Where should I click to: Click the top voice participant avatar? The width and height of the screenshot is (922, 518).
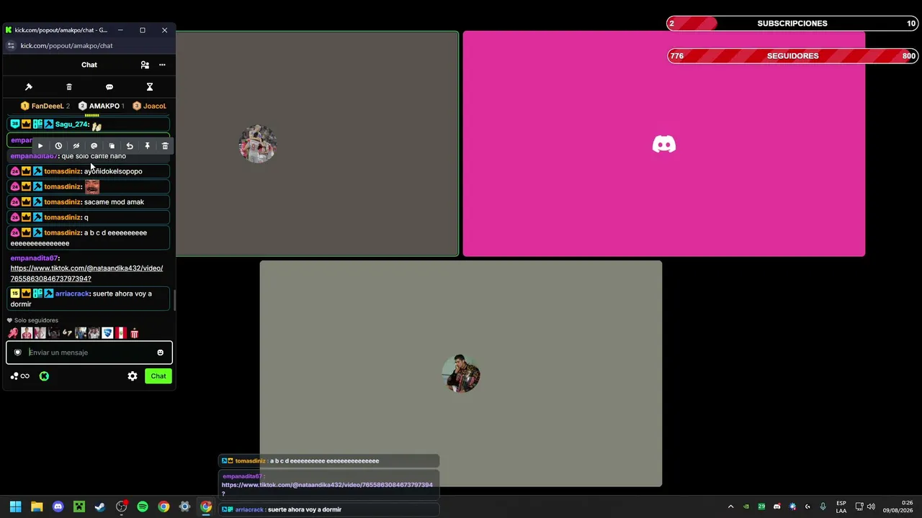point(257,144)
